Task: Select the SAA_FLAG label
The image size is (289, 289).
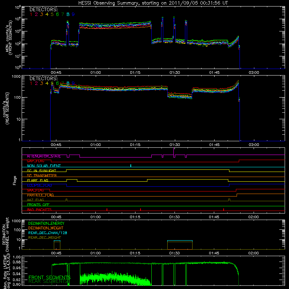Action: pos(35,190)
